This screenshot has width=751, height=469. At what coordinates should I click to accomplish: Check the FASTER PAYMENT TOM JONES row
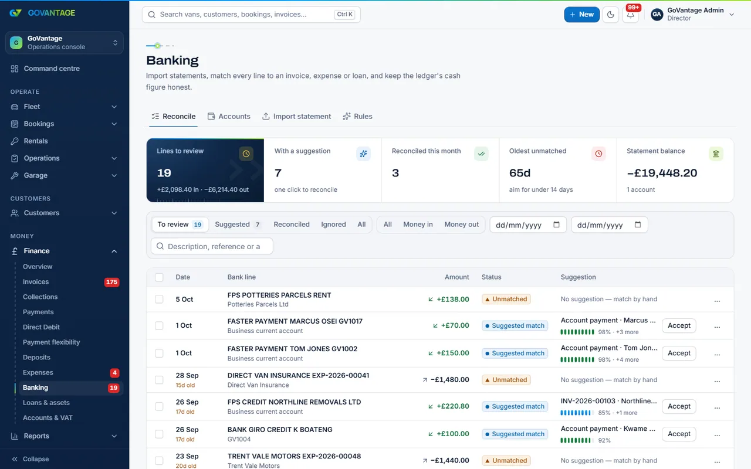point(159,354)
